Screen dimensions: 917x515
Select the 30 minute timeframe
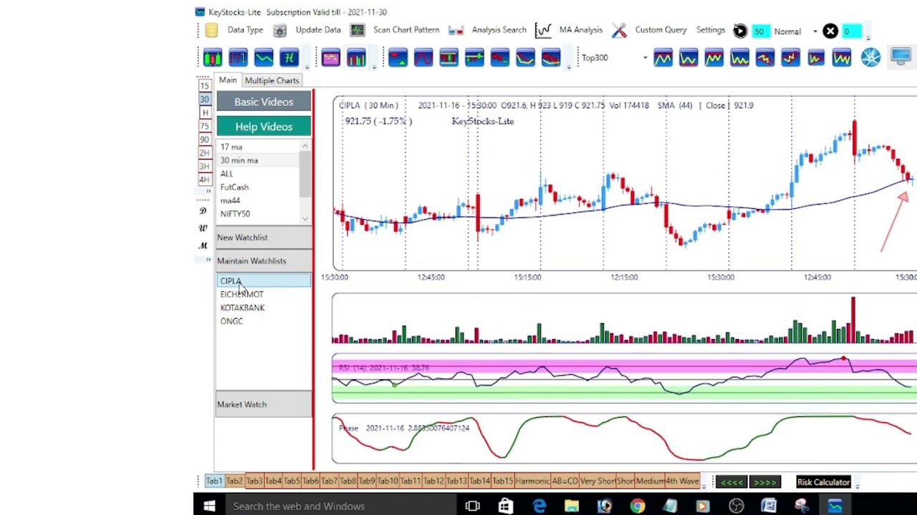205,99
